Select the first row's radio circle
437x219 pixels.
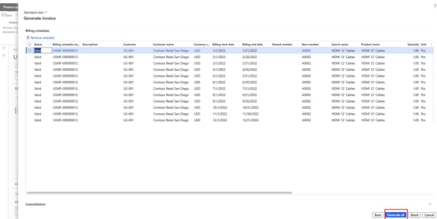point(29,50)
